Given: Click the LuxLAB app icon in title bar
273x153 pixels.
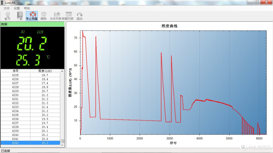Looking at the screenshot, I should click(2, 3).
